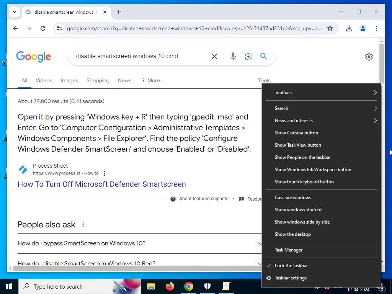Switch to the Shopping results tab
This screenshot has width=392, height=294.
tap(98, 80)
